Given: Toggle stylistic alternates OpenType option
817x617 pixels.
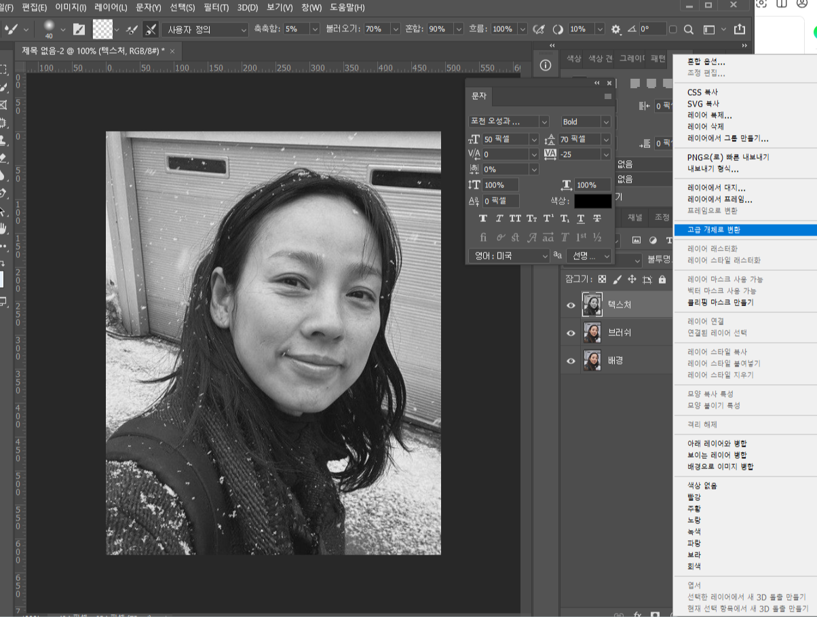Looking at the screenshot, I should pyautogui.click(x=548, y=238).
